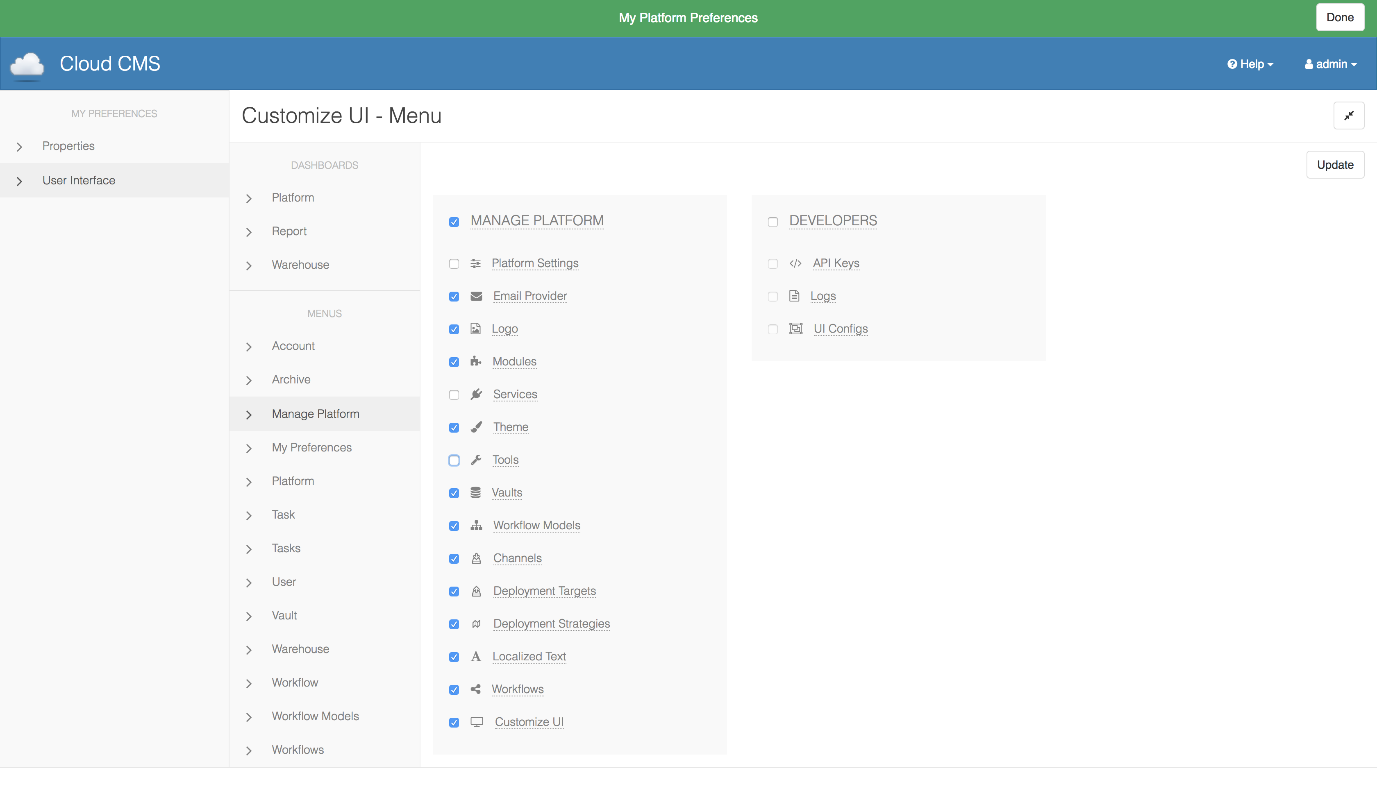Click the envelope icon beside Email Provider
Viewport: 1377px width, 798px height.
click(x=476, y=296)
